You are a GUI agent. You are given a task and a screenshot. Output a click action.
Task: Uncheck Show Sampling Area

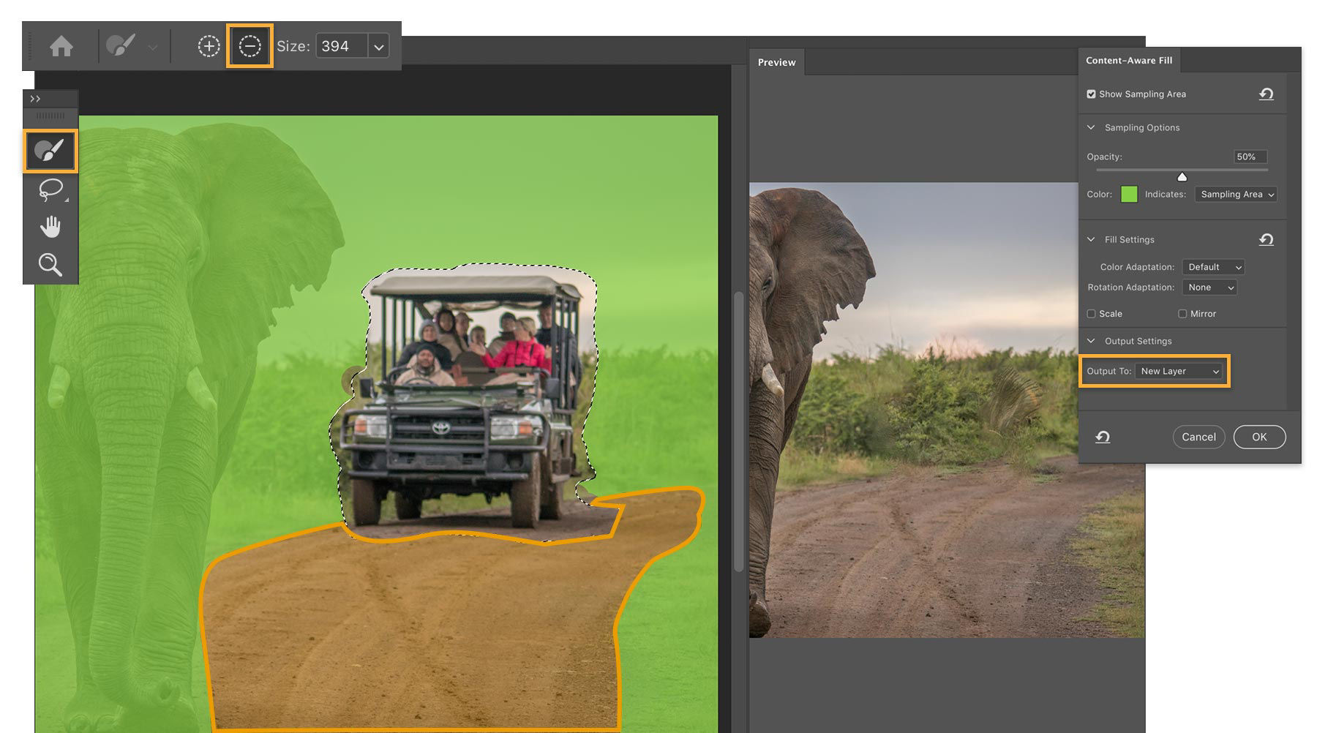(x=1091, y=94)
